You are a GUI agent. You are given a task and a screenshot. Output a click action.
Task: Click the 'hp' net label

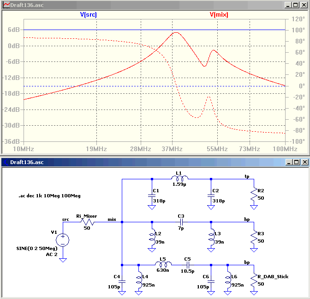coord(247,220)
